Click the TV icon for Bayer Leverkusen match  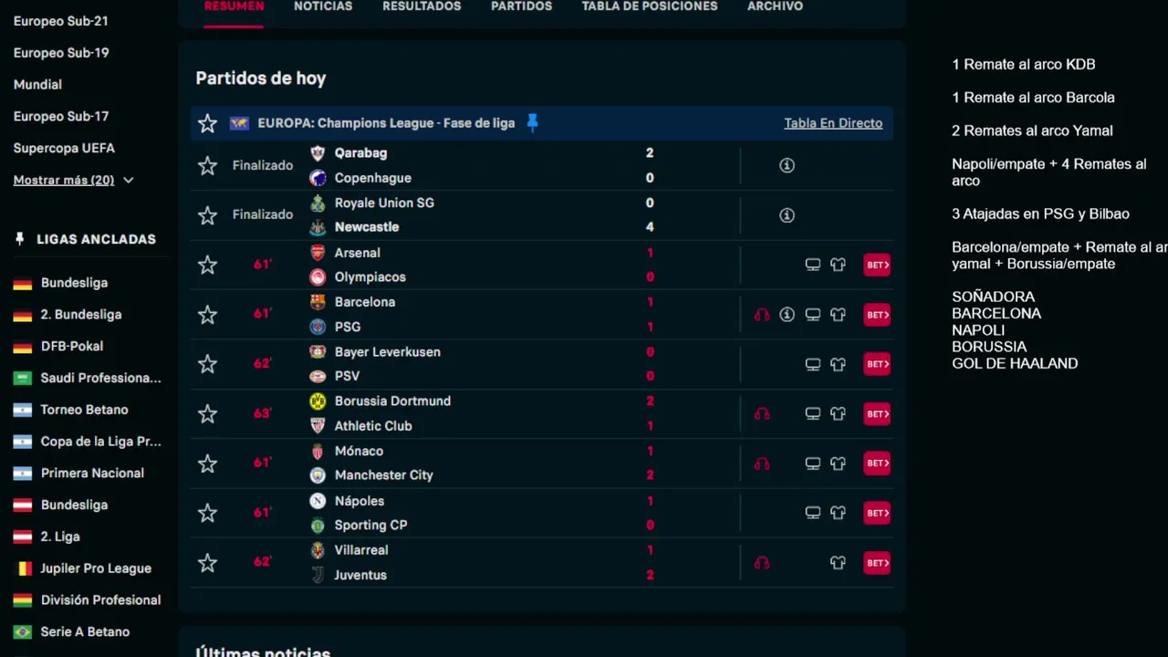click(812, 364)
